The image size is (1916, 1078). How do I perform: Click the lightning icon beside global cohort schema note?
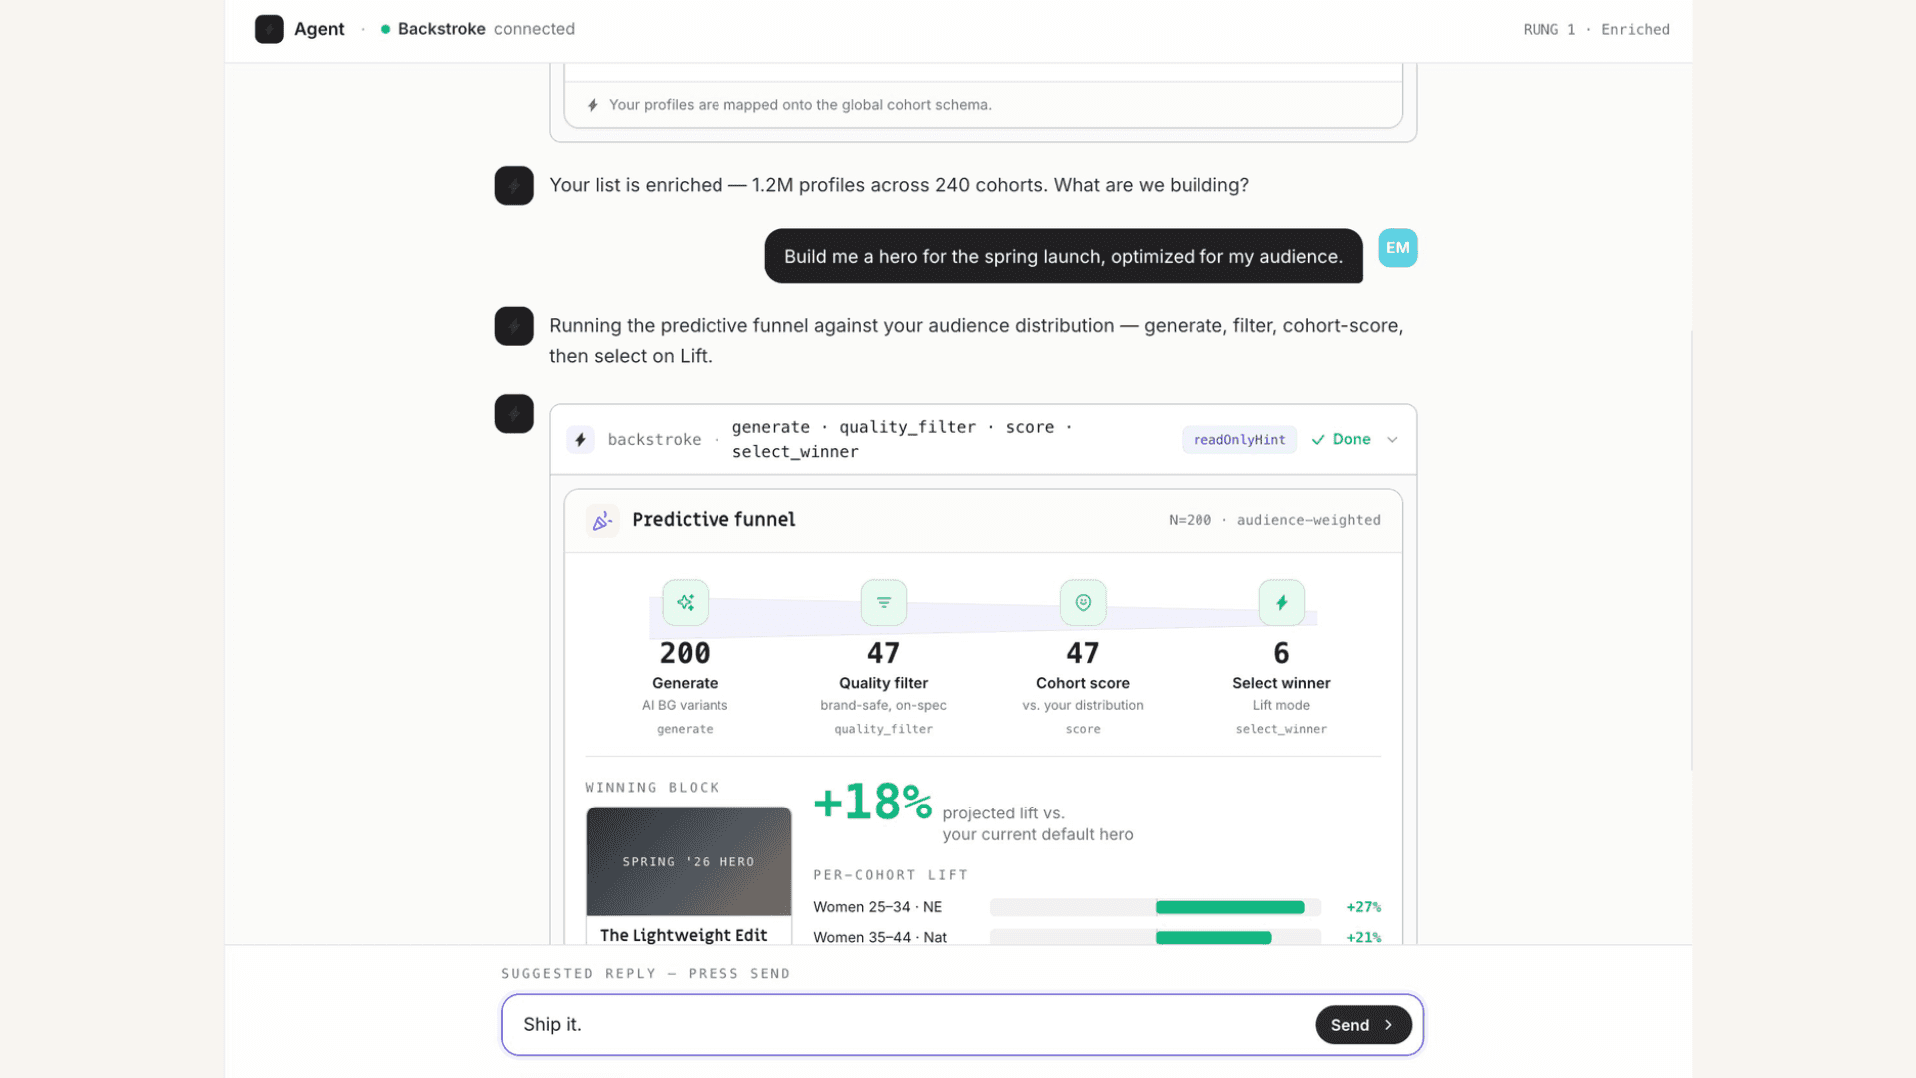tap(593, 105)
